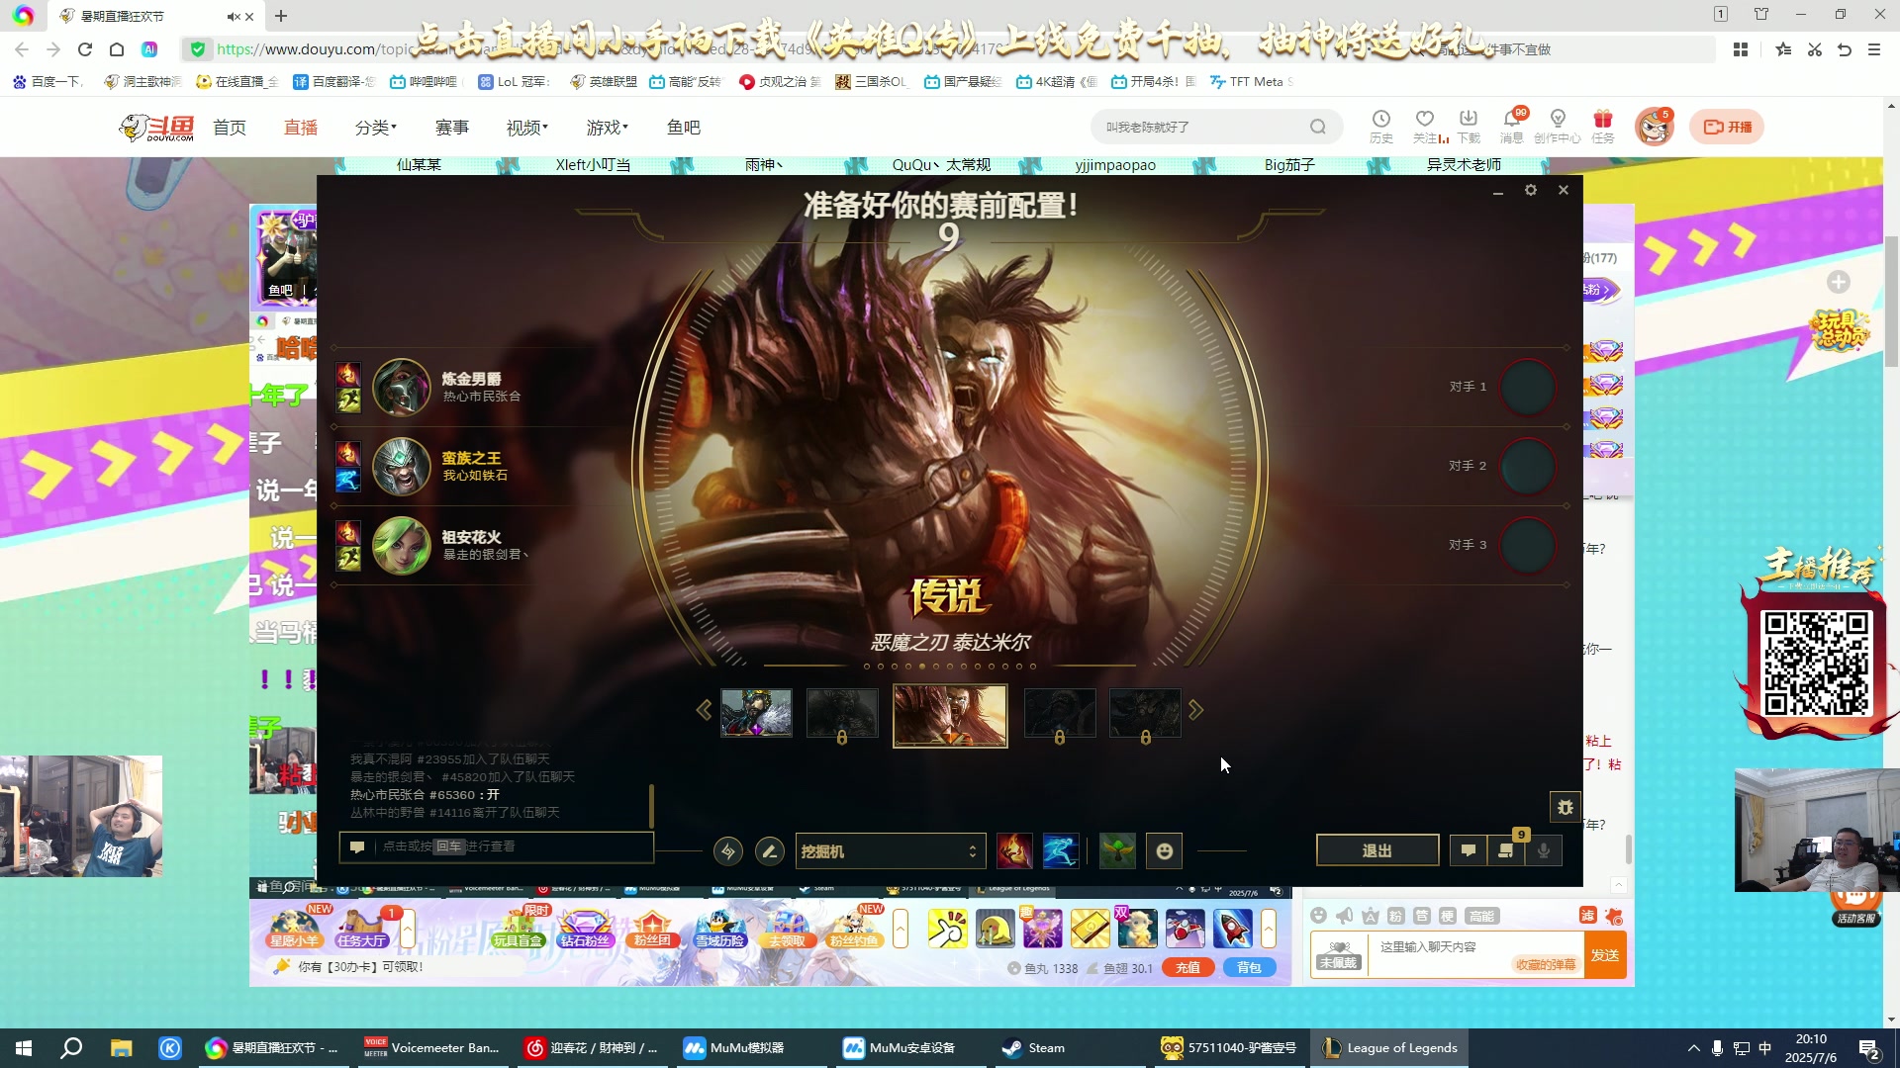Select the highlighted Demonblade Tryndamere skin thumbnail
Viewport: 1900px width, 1068px height.
(x=950, y=716)
